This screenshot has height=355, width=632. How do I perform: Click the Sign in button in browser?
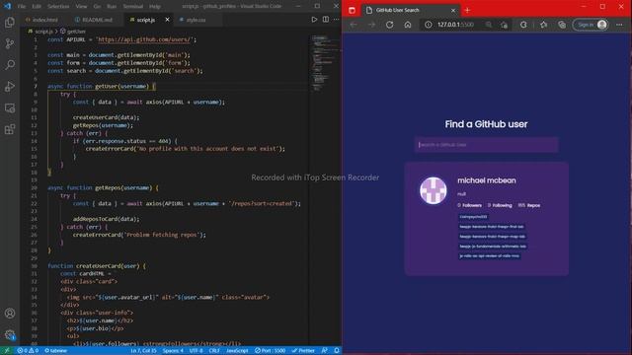coord(591,25)
